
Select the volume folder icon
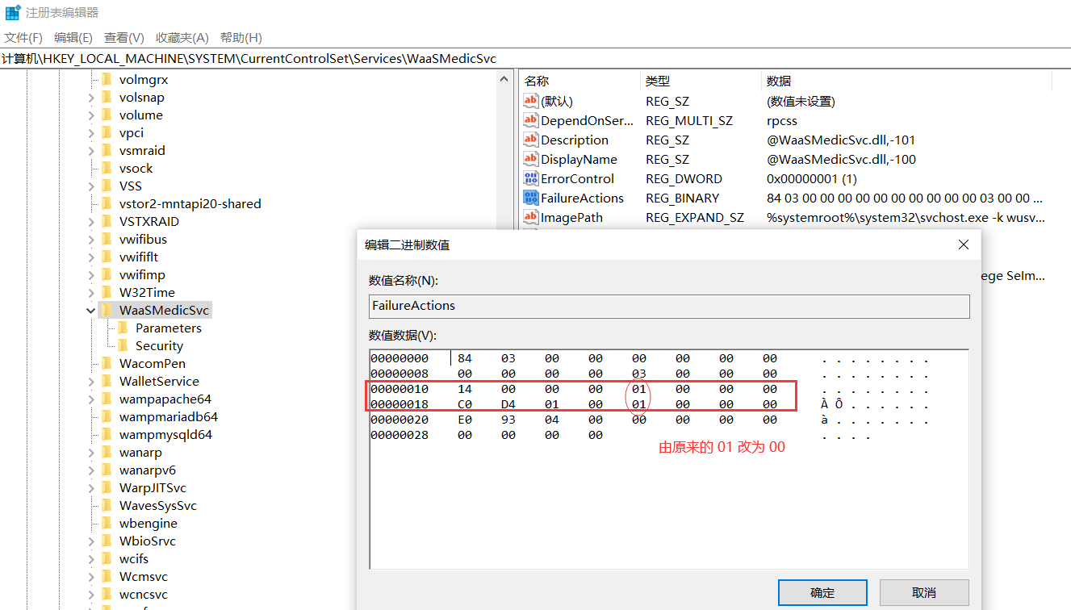[107, 115]
